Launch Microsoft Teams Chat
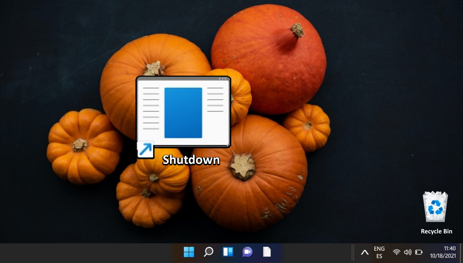Viewport: 463px width, 263px height. (247, 252)
